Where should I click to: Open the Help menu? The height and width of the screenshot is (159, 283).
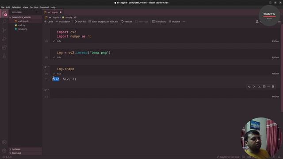[53, 8]
